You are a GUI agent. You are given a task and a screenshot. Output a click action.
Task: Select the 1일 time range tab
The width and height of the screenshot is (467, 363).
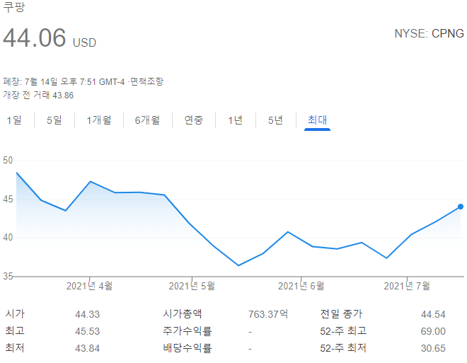(14, 120)
